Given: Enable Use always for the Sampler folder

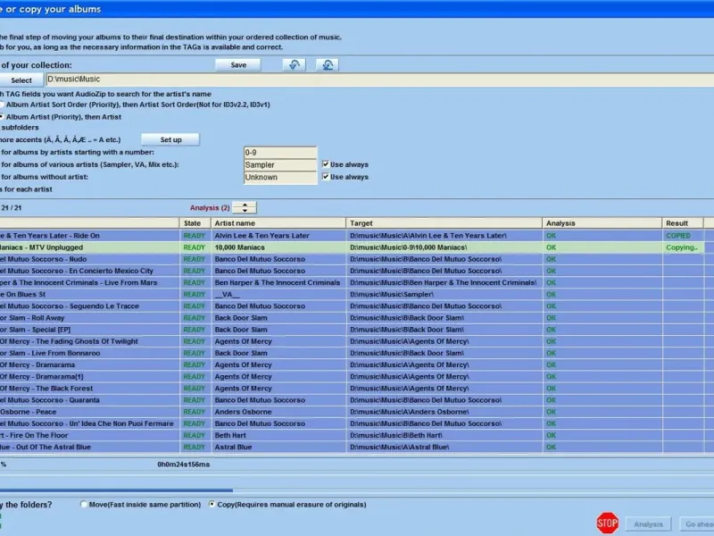Looking at the screenshot, I should (326, 164).
